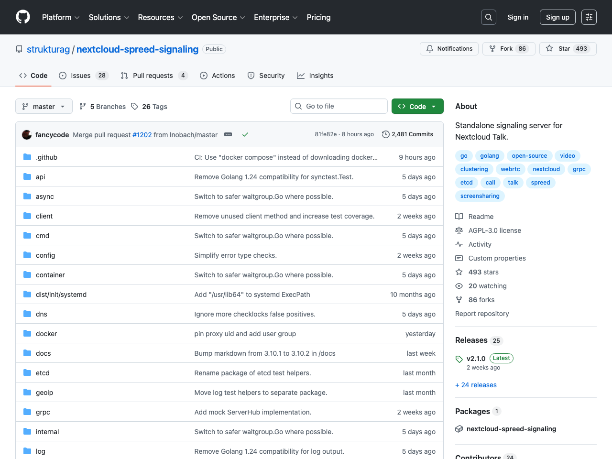The height and width of the screenshot is (459, 612).
Task: Click the 'Go to file' search field
Action: tap(339, 106)
